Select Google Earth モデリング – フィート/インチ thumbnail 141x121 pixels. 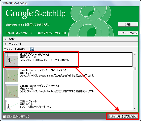(12, 75)
